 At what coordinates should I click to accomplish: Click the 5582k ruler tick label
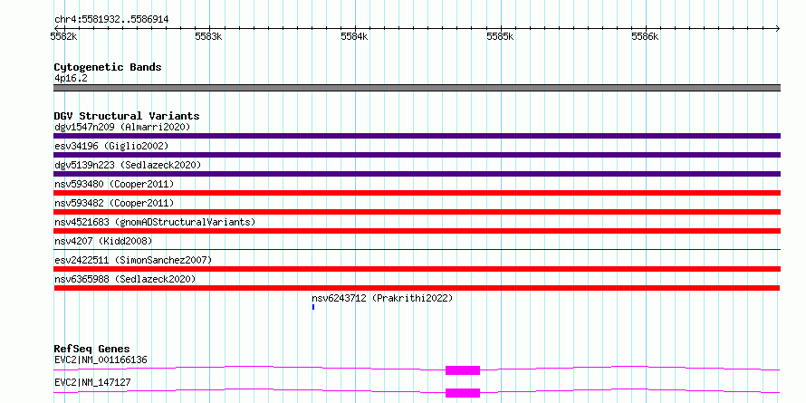point(63,36)
